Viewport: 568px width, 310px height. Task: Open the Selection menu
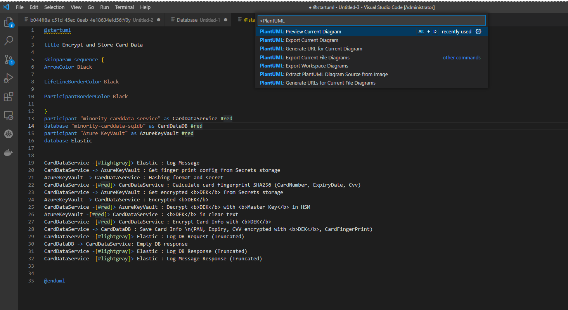(x=54, y=7)
